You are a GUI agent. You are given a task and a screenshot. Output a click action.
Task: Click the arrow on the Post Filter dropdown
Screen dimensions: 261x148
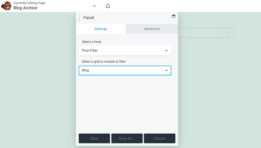pyautogui.click(x=166, y=51)
